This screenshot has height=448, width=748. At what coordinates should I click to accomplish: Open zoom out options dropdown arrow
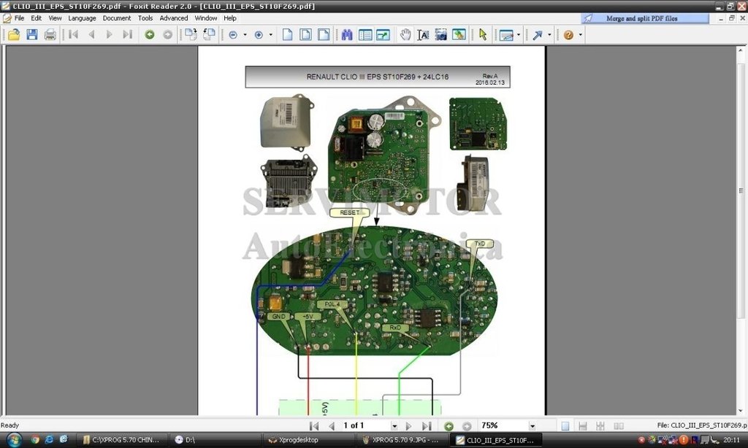click(x=245, y=35)
